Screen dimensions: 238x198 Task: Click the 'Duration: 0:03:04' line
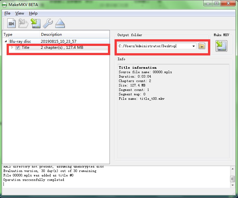(x=135, y=76)
